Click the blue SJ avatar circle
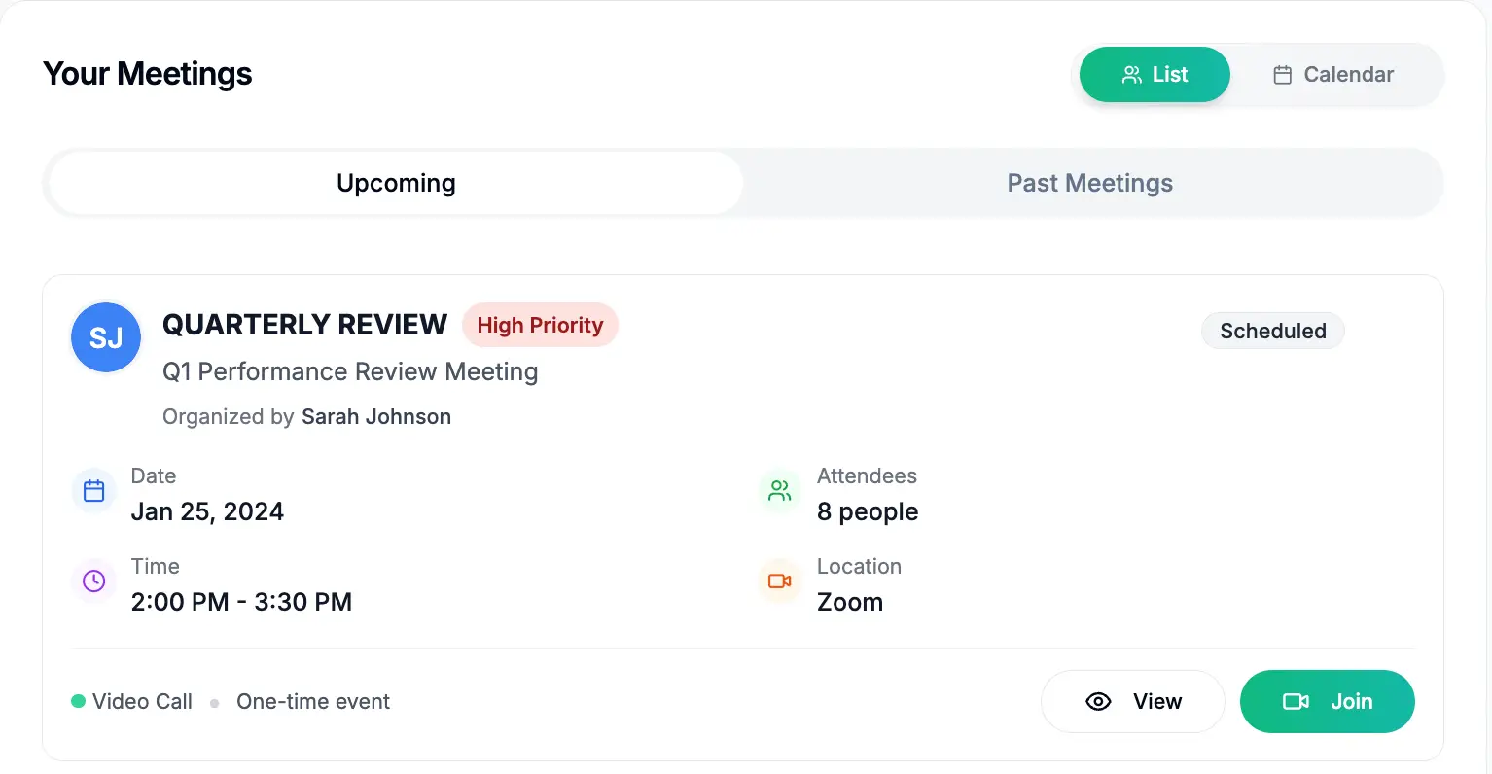Screen dimensions: 1492x774 [105, 337]
